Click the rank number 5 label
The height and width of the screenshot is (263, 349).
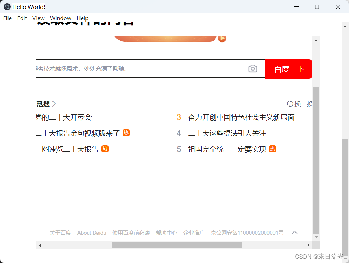[179, 149]
